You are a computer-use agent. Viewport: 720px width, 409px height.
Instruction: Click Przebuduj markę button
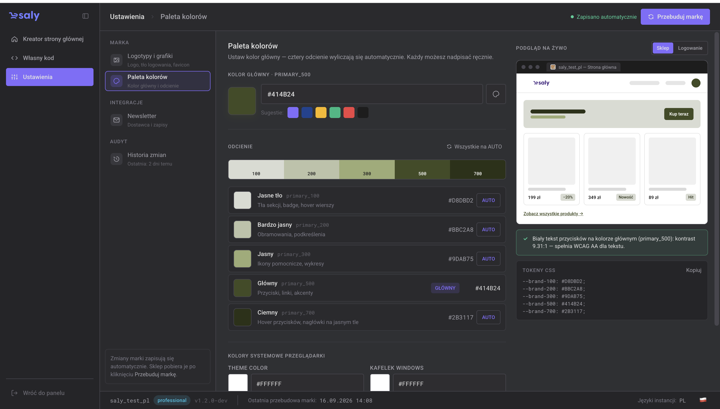coord(675,17)
